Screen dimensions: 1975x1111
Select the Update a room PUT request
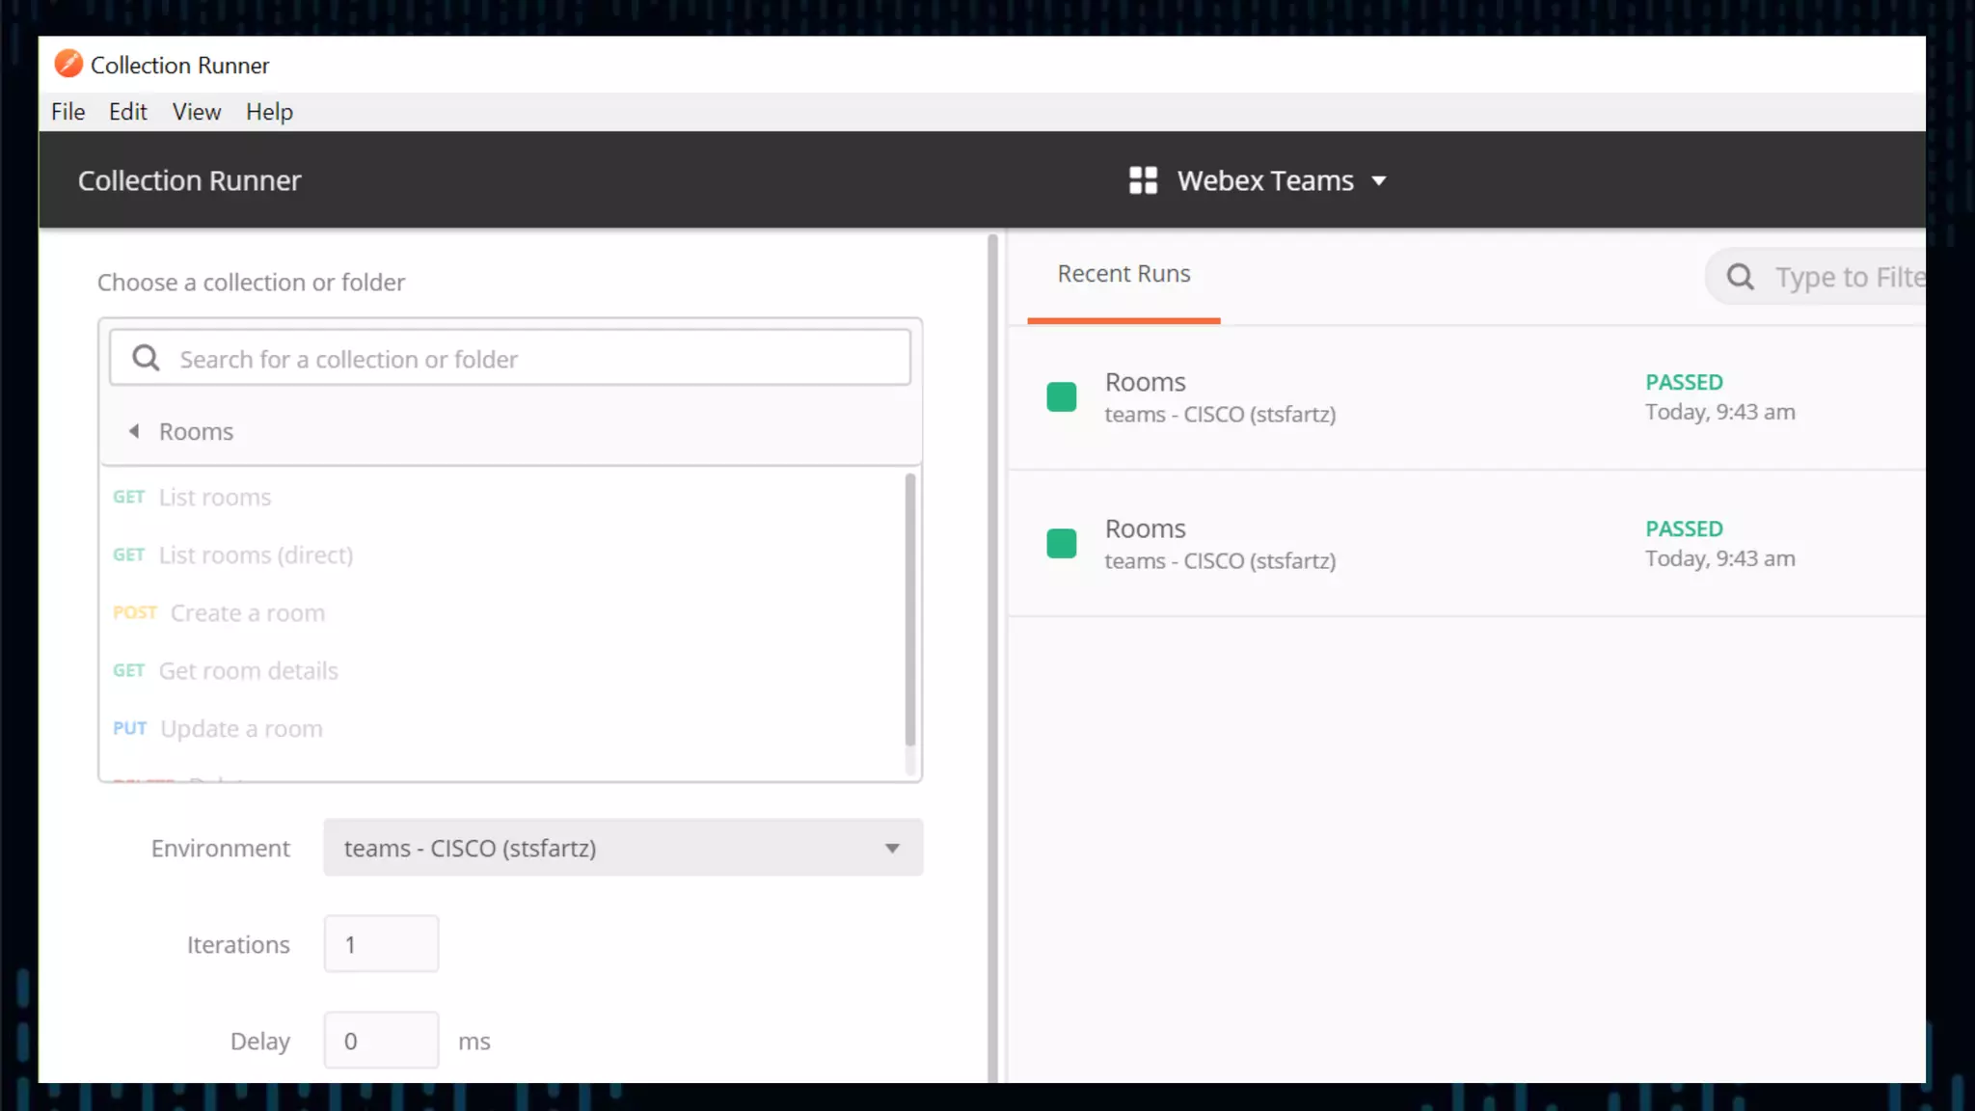tap(241, 729)
